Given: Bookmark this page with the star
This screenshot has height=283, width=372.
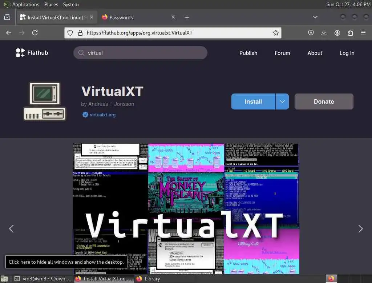Looking at the screenshot, I should (x=275, y=33).
